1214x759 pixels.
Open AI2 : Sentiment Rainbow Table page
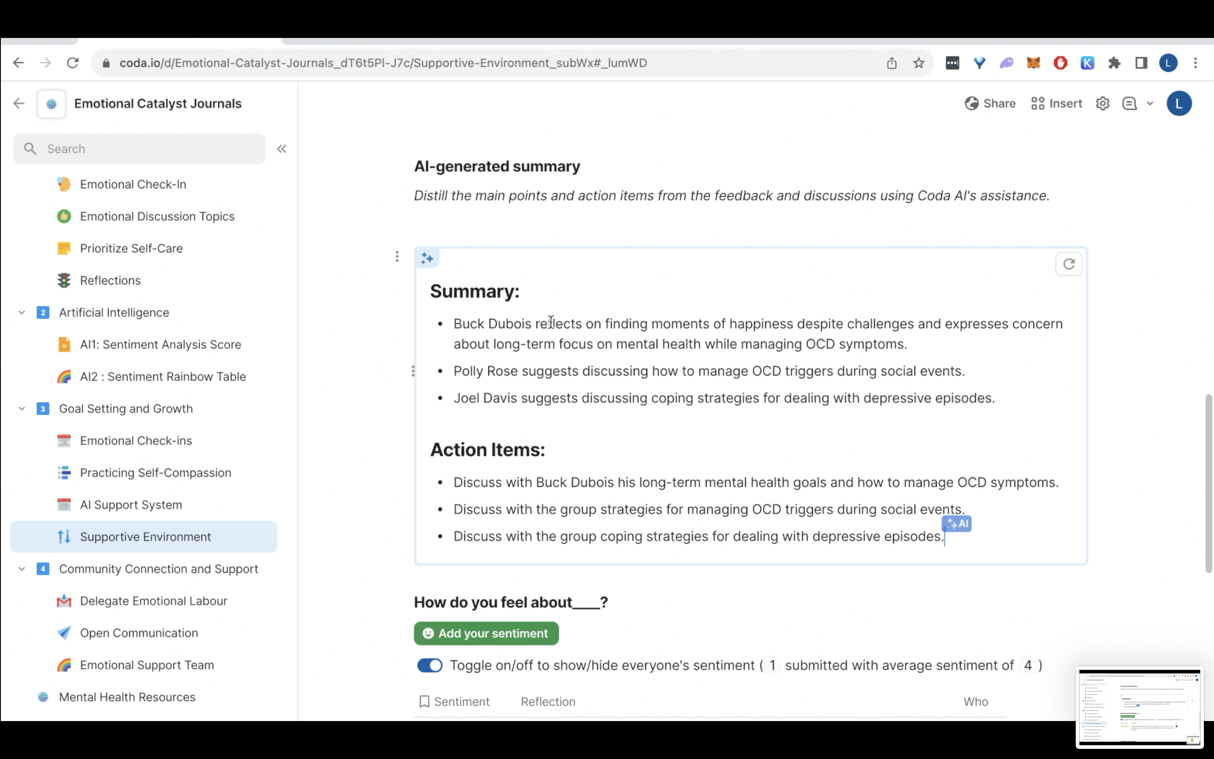click(163, 377)
